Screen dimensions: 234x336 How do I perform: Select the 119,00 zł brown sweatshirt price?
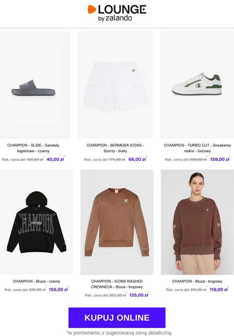(x=218, y=289)
